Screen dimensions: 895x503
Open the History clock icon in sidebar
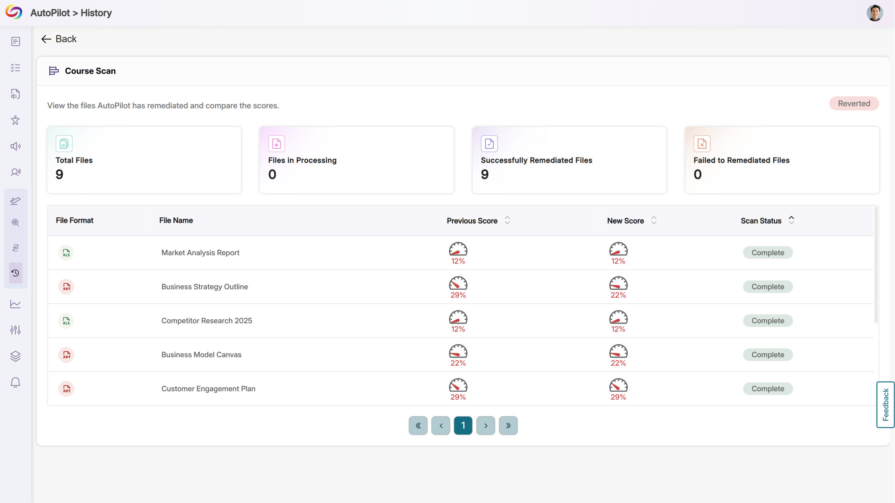tap(15, 273)
